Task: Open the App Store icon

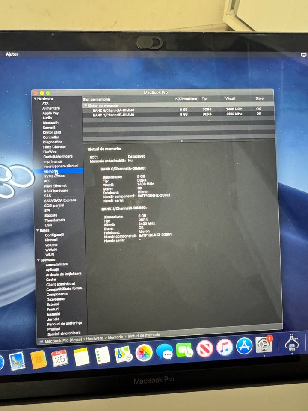Action: (x=244, y=345)
